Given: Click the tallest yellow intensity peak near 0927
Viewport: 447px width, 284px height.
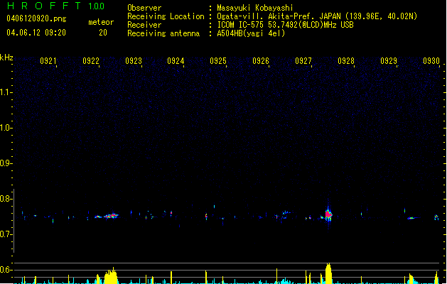Looking at the screenshot, I should point(328,273).
